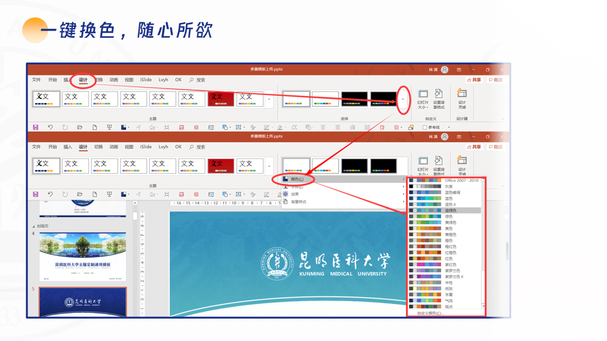Open 设计灵感 in the upper ribbon

[462, 99]
